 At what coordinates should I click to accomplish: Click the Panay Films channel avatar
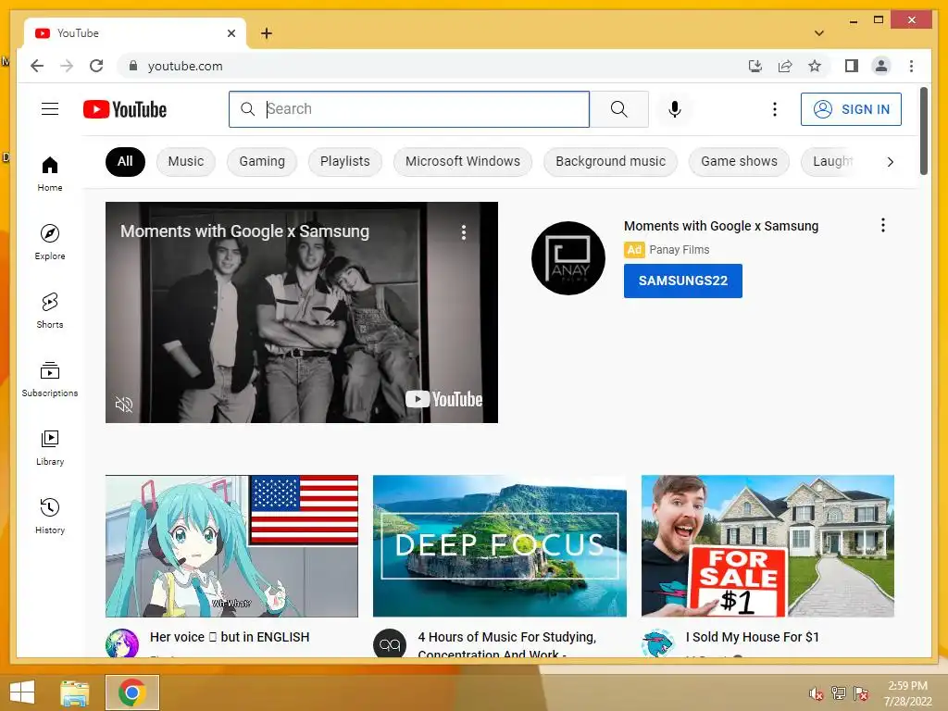click(568, 258)
